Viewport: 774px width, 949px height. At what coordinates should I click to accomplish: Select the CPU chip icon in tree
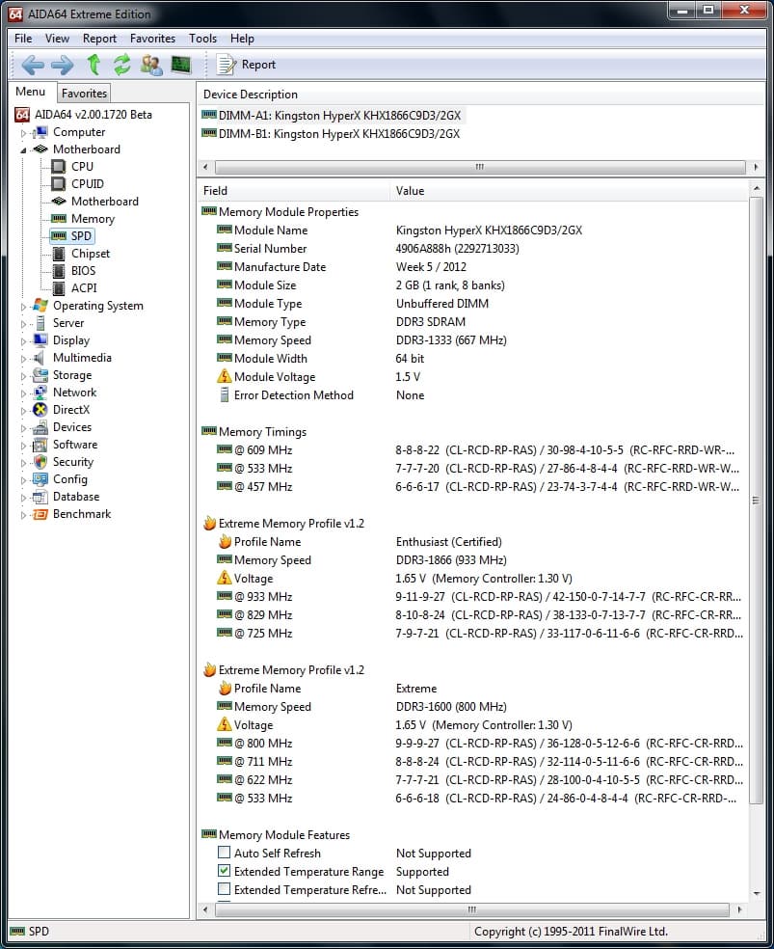tap(59, 167)
